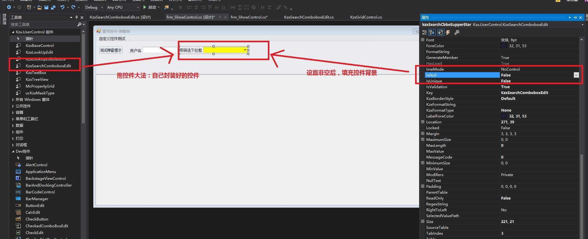588x239 pixels.
Task: Close the Toolbox panel
Action: 82,17
